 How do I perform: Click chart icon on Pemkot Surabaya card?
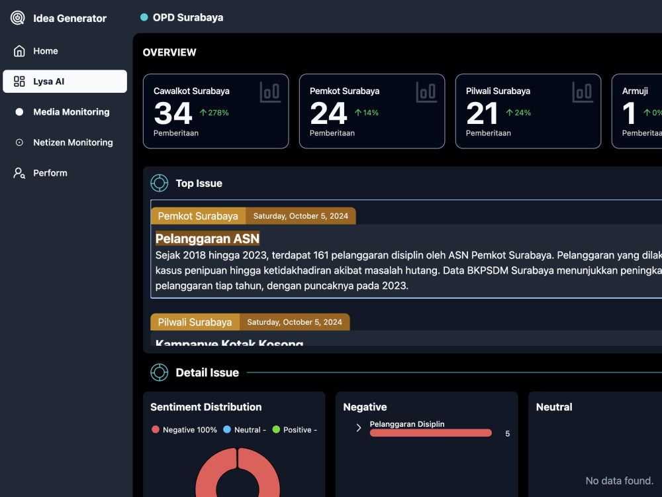pos(426,92)
